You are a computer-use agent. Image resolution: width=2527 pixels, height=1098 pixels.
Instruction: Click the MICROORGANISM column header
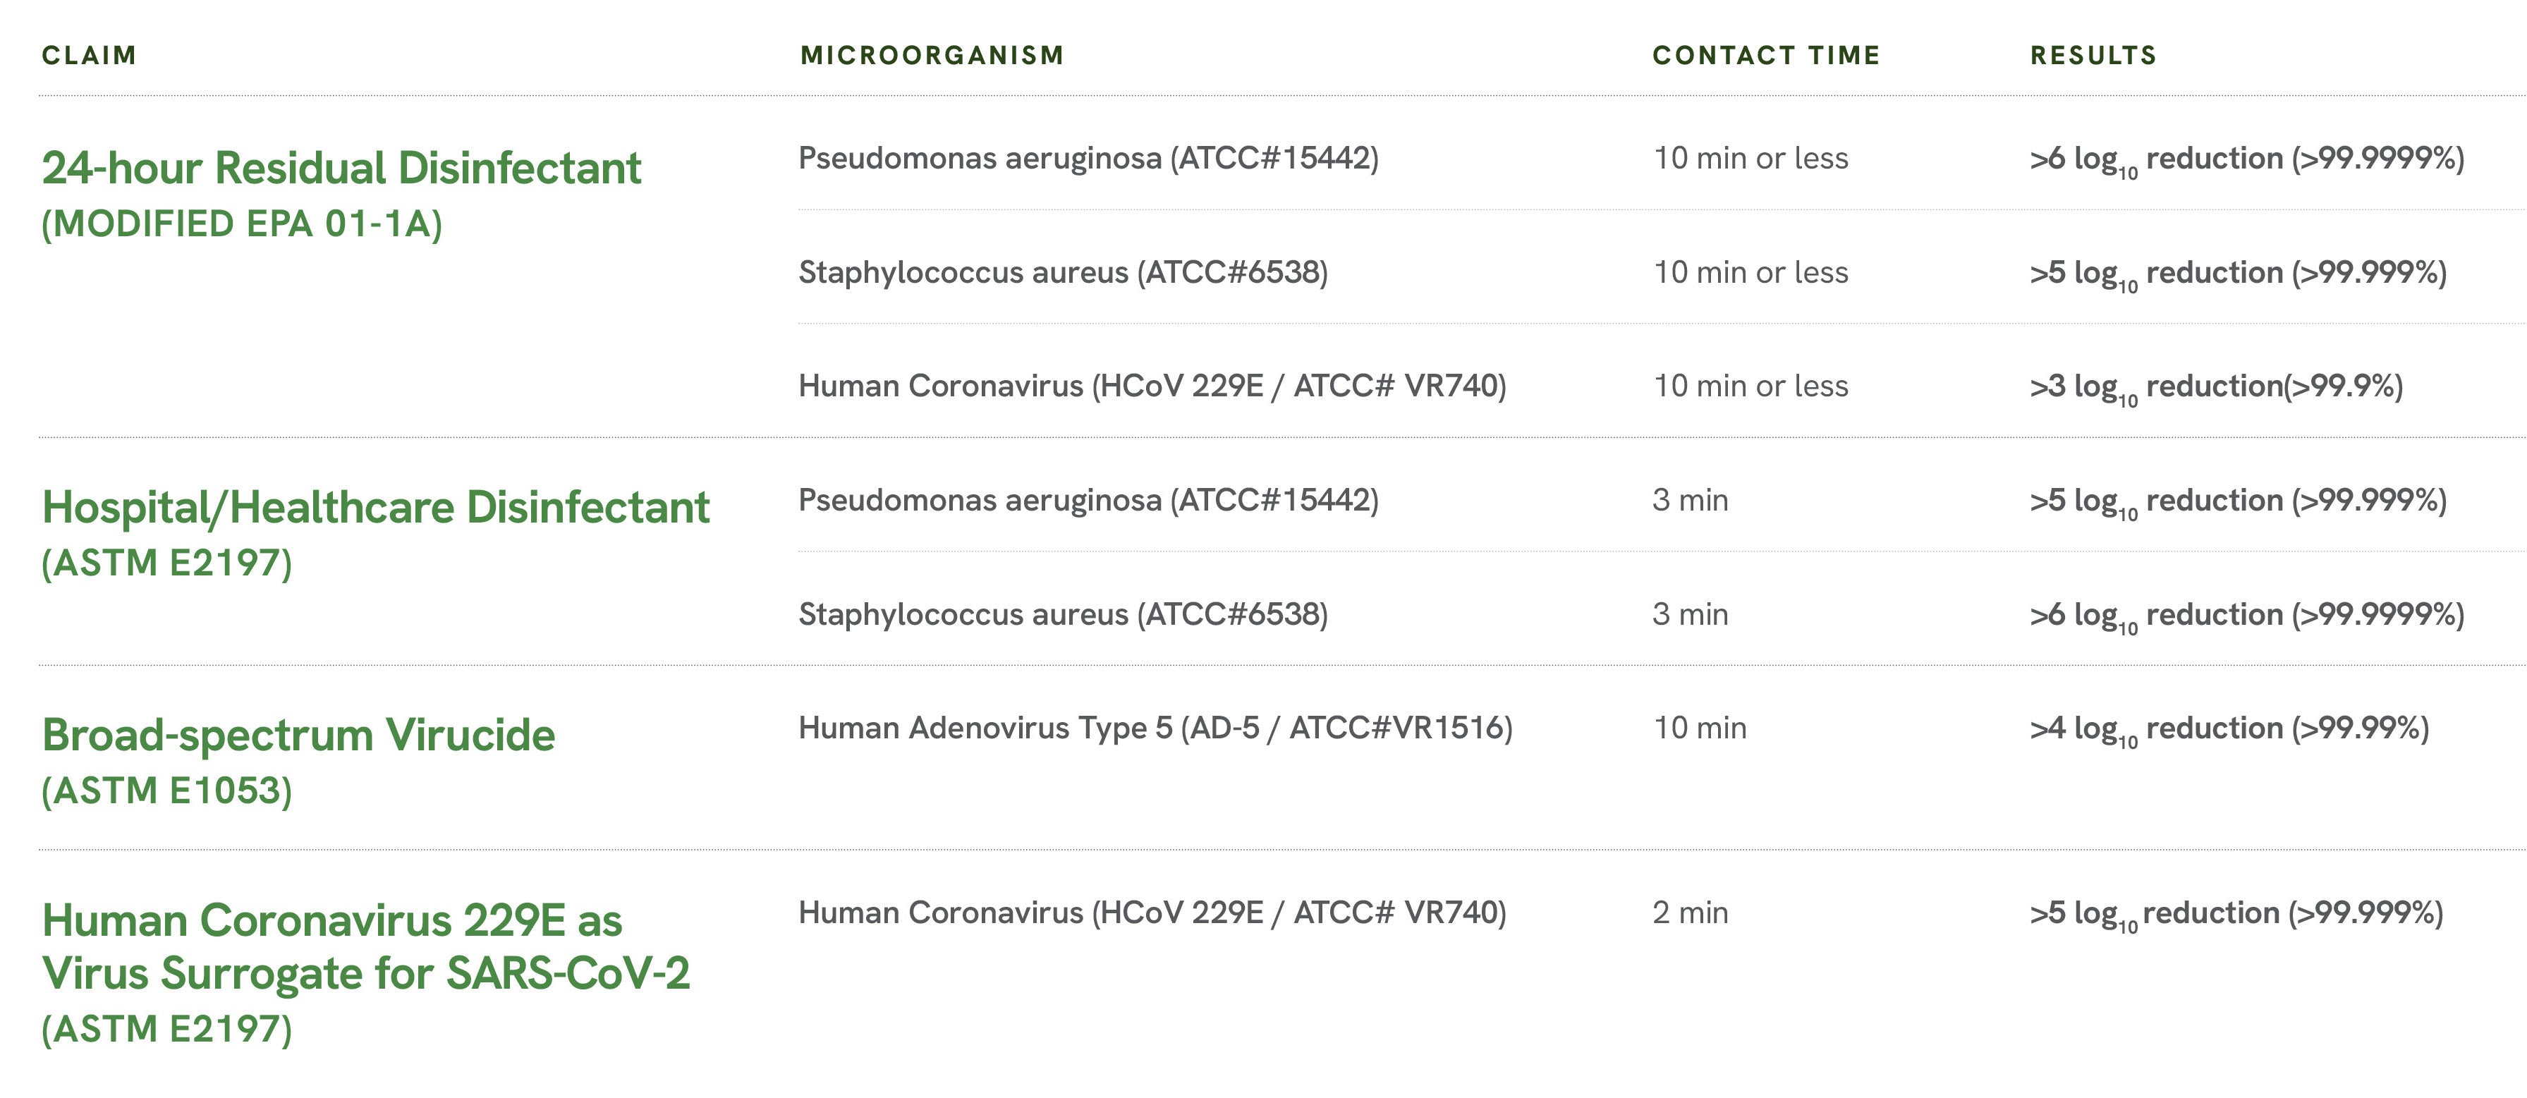click(932, 55)
